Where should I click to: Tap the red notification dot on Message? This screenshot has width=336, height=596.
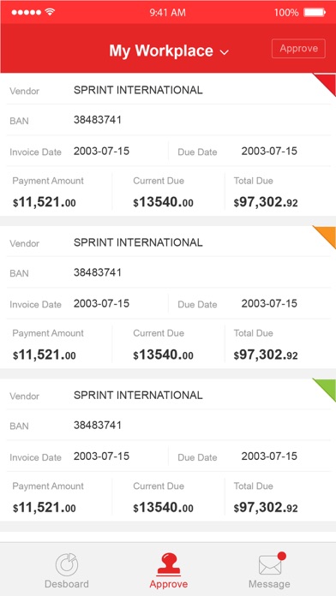pos(282,556)
